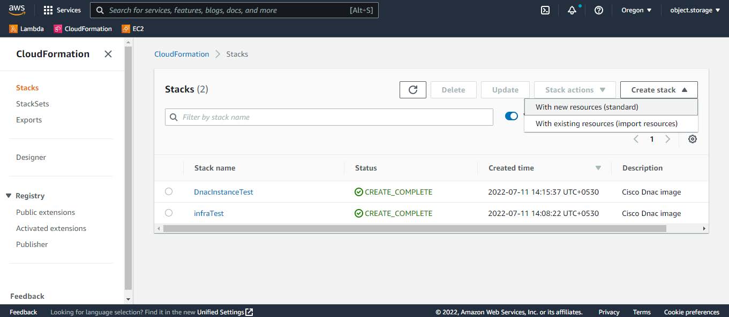Click Feedback in the sidebar

tap(27, 296)
